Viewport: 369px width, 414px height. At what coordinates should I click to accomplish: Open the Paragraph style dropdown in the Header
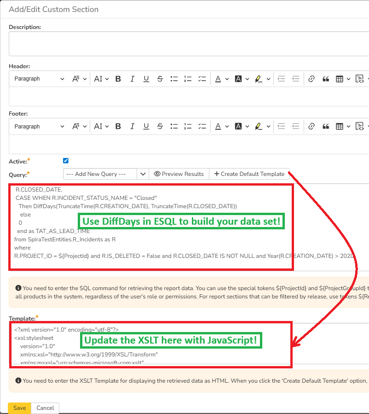pyautogui.click(x=38, y=78)
